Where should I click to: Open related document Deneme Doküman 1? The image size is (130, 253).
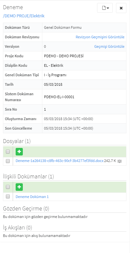(32, 197)
